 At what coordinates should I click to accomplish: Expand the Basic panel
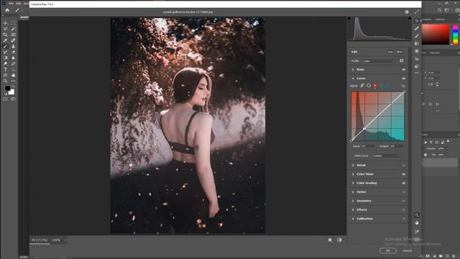pos(353,70)
